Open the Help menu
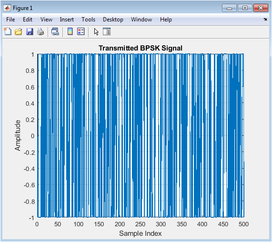Viewport: 272px width, 242px height. tap(166, 20)
